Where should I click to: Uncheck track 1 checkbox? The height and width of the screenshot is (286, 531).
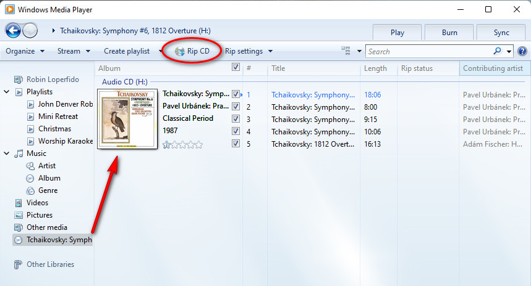236,94
